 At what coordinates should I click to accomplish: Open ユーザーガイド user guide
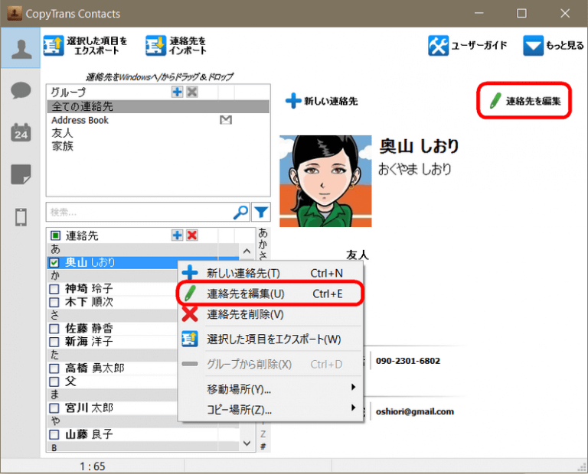[468, 46]
